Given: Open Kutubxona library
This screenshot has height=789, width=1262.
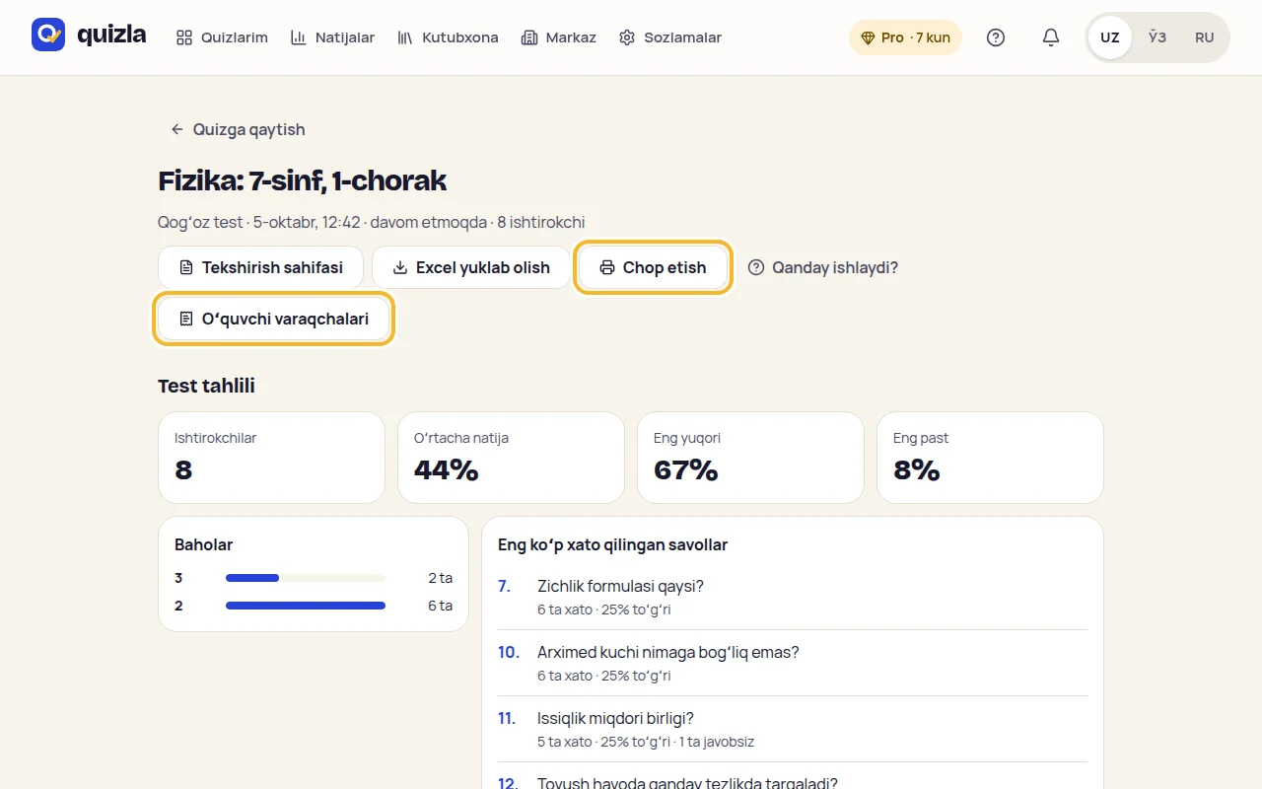Looking at the screenshot, I should tap(448, 37).
